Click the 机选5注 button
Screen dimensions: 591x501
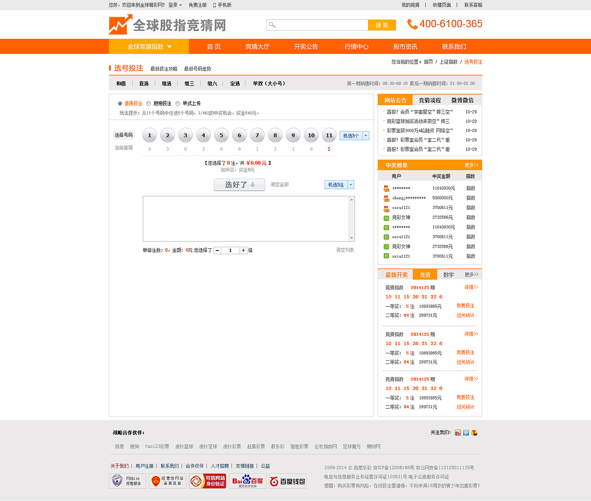(x=336, y=185)
